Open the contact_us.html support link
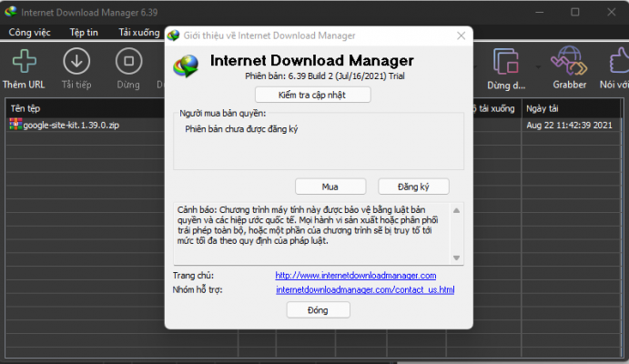This screenshot has width=629, height=364. (x=365, y=290)
